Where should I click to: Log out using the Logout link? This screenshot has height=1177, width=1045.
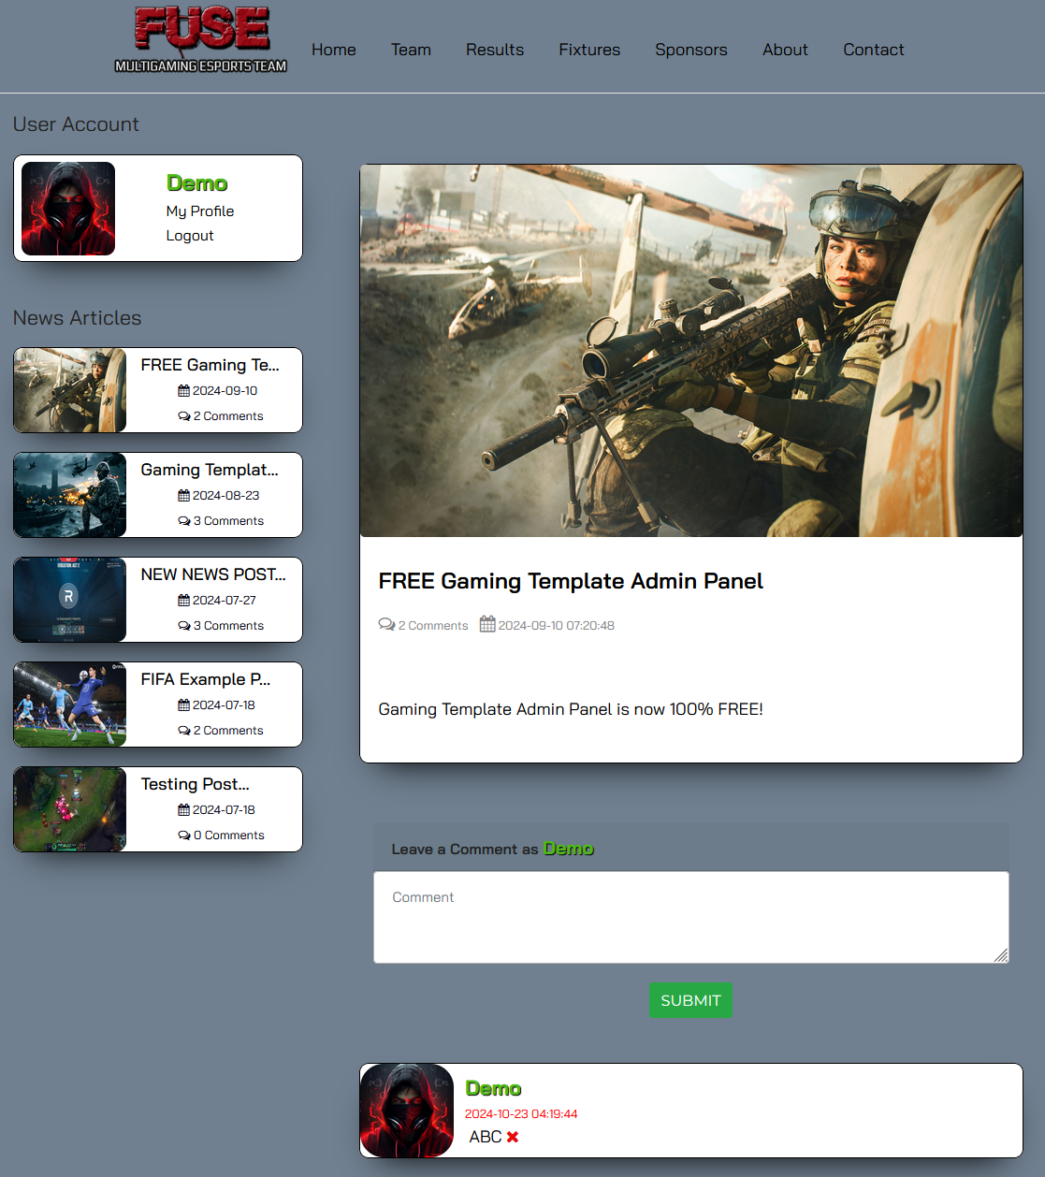tap(190, 236)
